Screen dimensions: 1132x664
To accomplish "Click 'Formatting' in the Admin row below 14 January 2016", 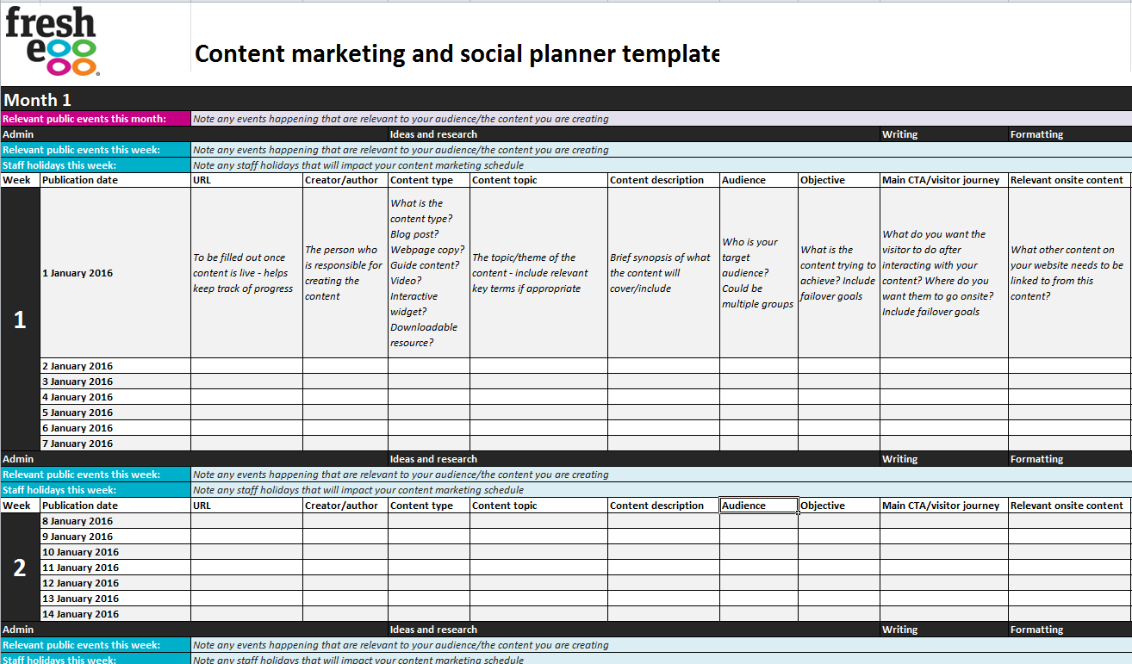I will pos(1036,630).
